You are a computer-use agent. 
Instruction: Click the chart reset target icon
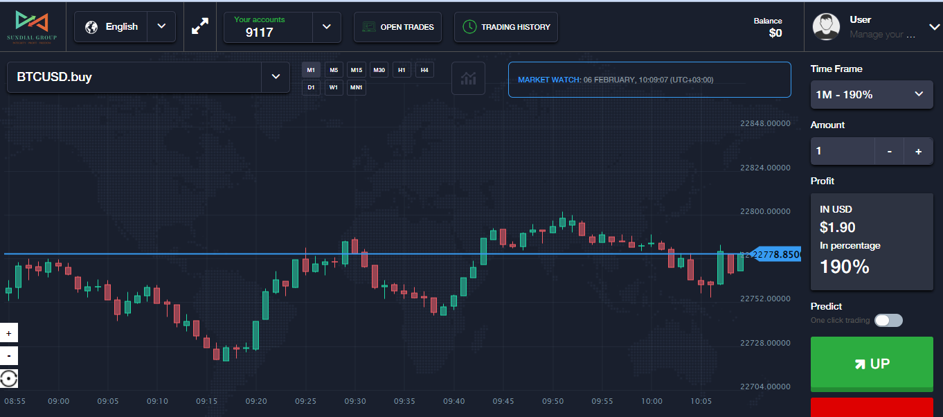(x=9, y=379)
